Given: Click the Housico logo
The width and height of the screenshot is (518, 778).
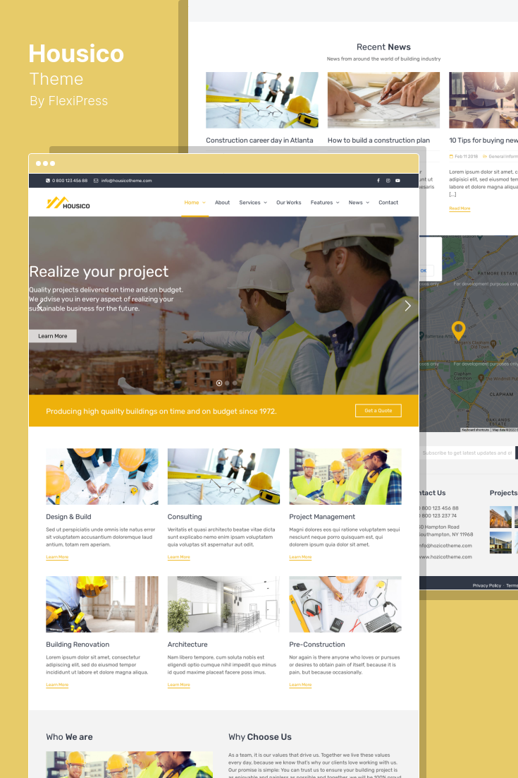Looking at the screenshot, I should [68, 203].
